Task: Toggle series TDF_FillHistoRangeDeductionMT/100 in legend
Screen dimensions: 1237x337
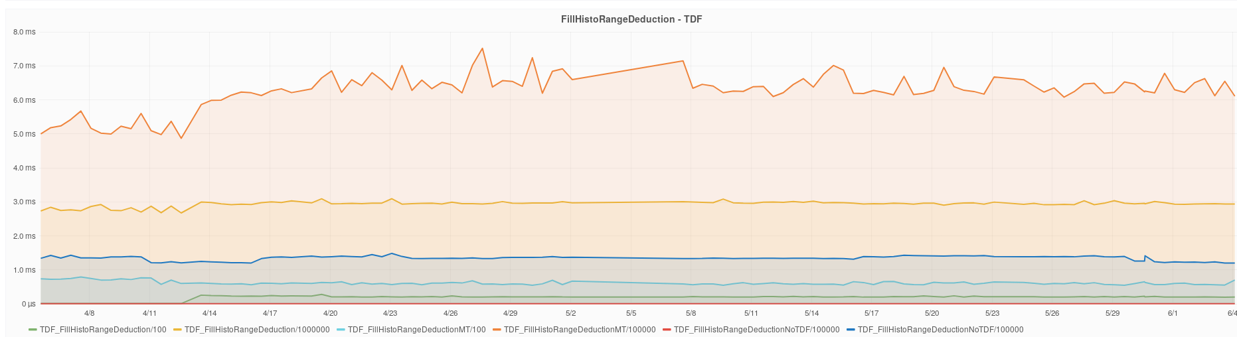Action: [x=417, y=330]
